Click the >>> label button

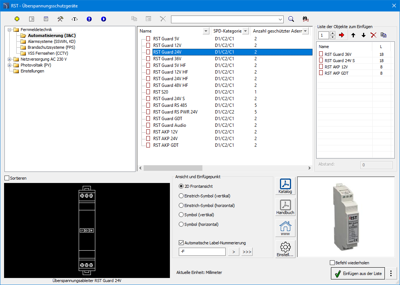247,252
